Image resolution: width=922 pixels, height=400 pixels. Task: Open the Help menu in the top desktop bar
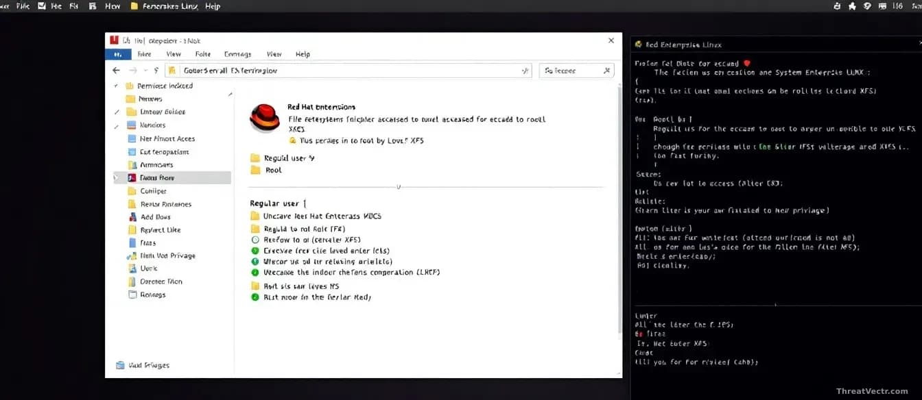pos(213,6)
